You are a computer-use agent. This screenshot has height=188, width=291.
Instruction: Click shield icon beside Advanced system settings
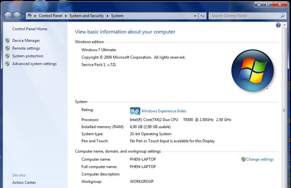coord(7,64)
